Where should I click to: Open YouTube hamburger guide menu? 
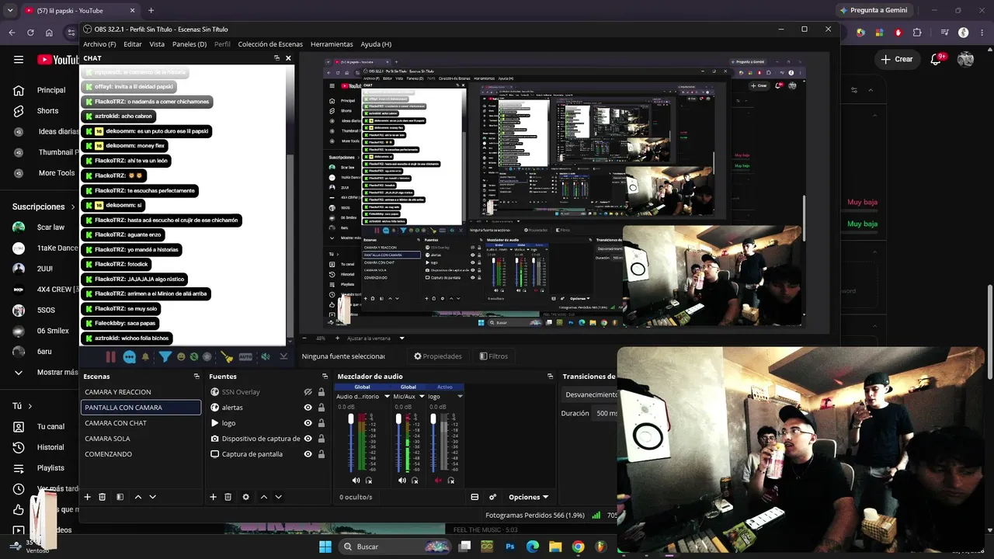tap(19, 59)
